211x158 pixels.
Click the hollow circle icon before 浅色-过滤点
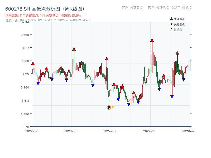(x=172, y=8)
